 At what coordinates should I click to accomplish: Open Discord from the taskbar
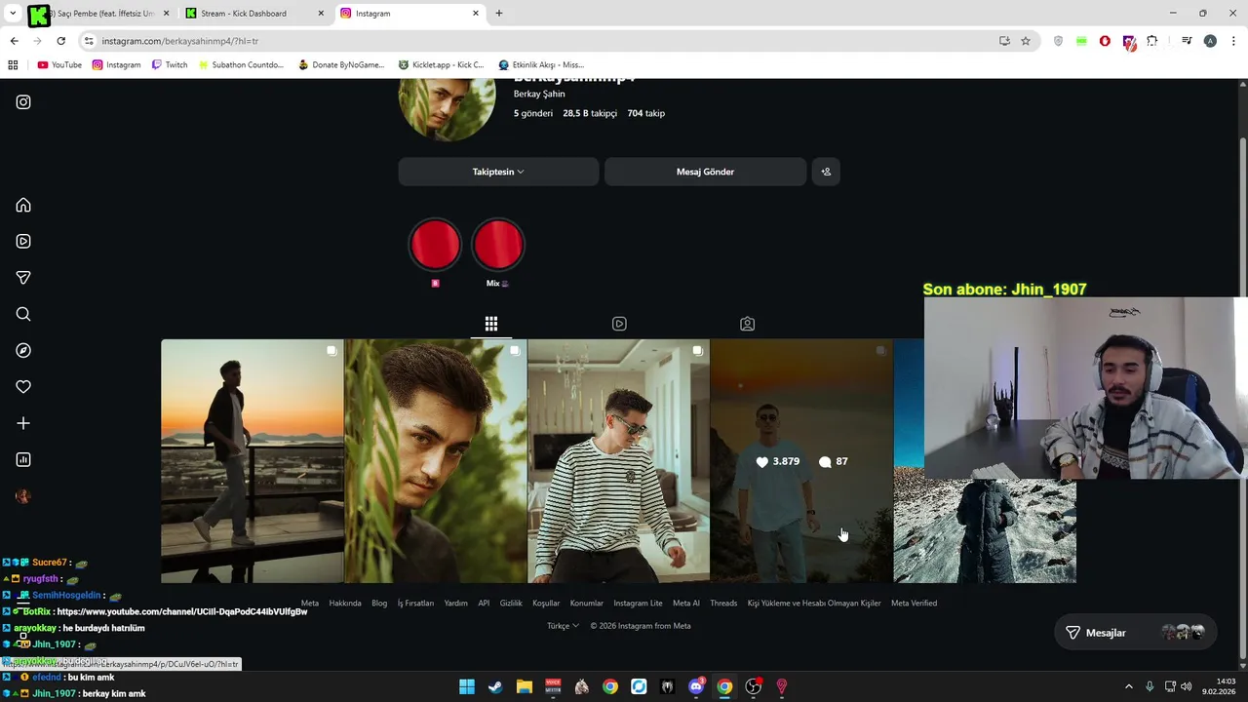tap(696, 686)
